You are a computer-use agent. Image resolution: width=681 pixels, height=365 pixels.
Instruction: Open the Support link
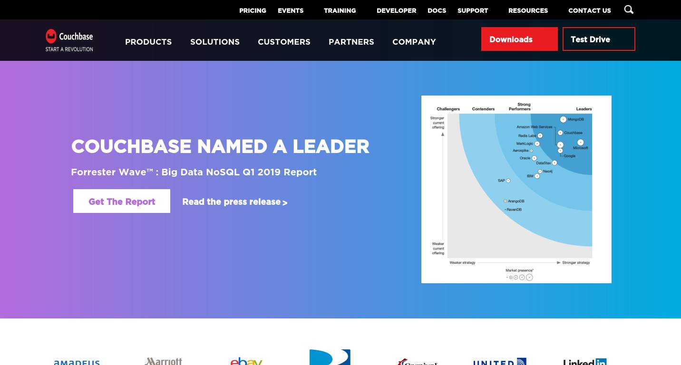pyautogui.click(x=473, y=10)
